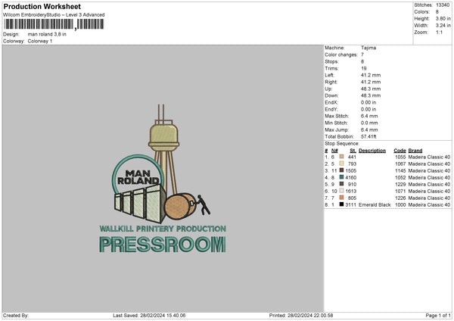Click the 'Colorway 1' value
This screenshot has height=321, width=454.
tap(40, 41)
